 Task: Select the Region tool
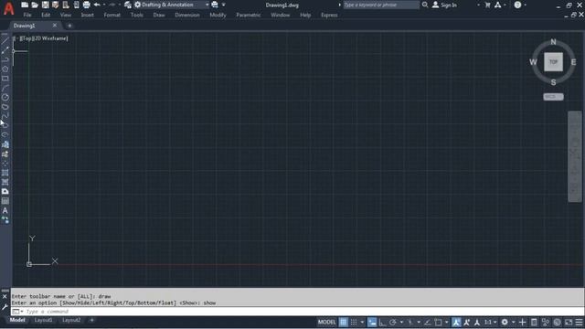pos(5,191)
